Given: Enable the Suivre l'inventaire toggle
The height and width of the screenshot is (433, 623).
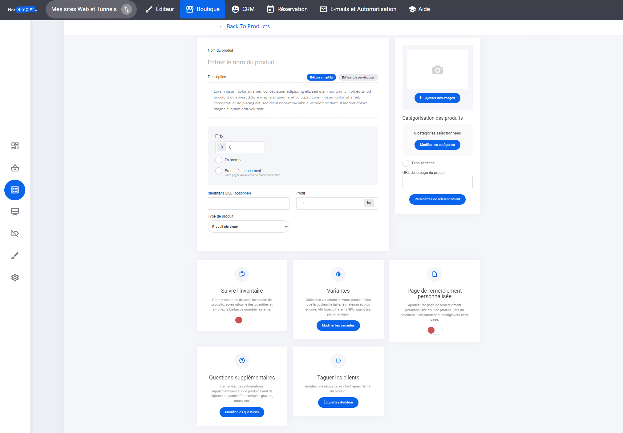Looking at the screenshot, I should click(x=242, y=320).
